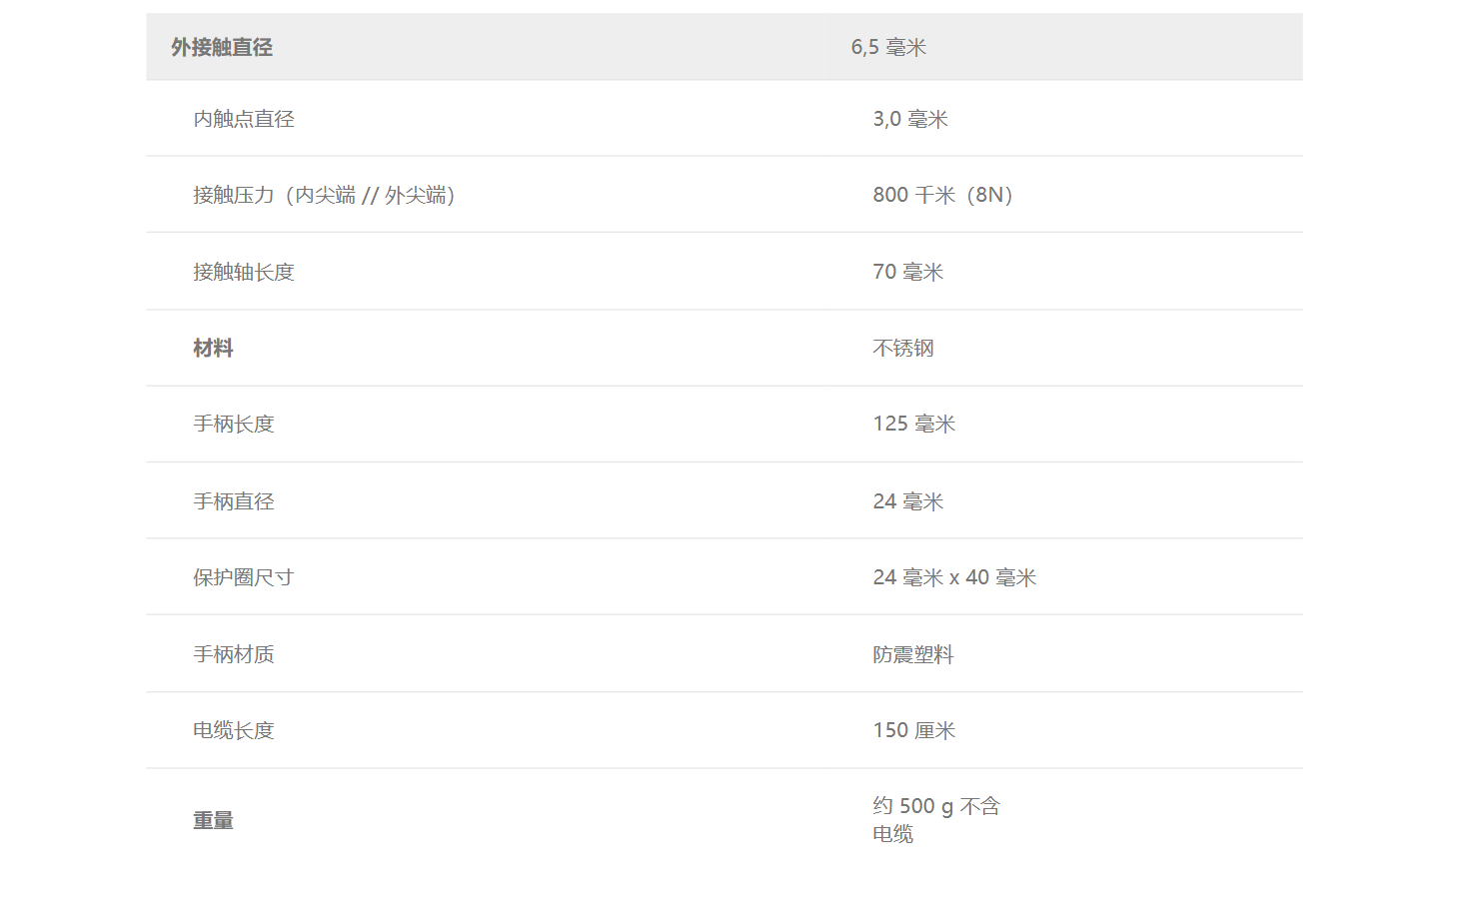Select the 70 毫米 value
The width and height of the screenshot is (1460, 902).
click(x=908, y=272)
